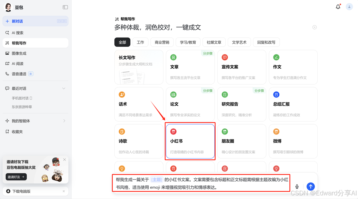Click the 宣传文案 card icon
The image size is (358, 199).
coord(225,57)
